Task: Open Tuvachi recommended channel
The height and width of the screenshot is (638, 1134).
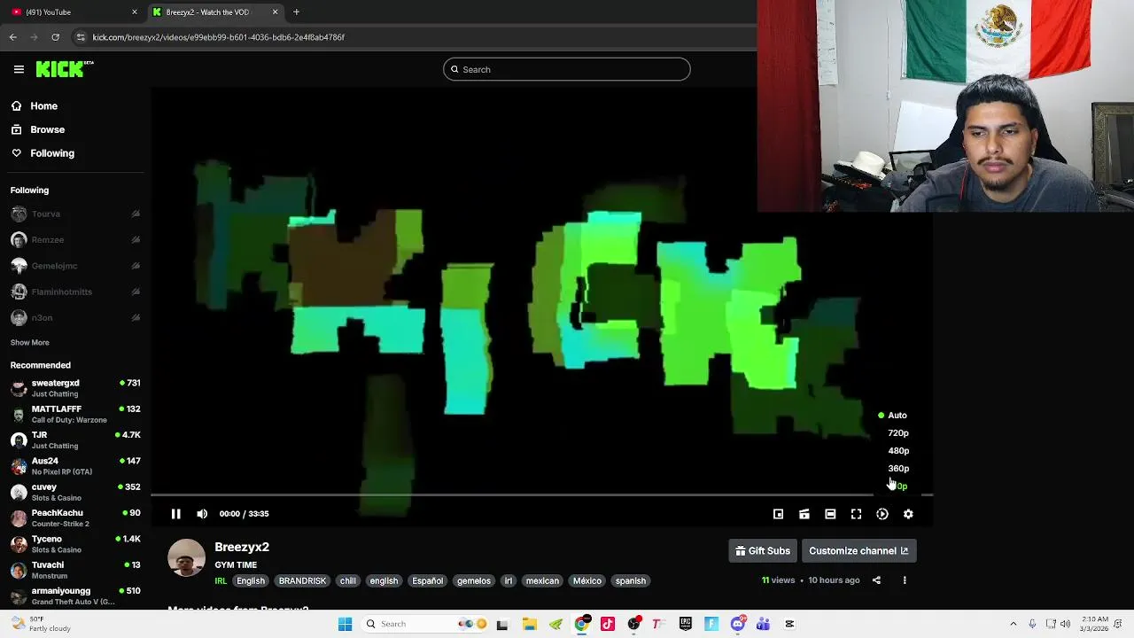Action: coord(75,570)
